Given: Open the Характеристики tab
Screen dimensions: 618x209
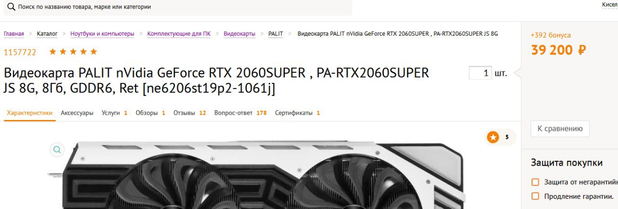Looking at the screenshot, I should coord(29,113).
